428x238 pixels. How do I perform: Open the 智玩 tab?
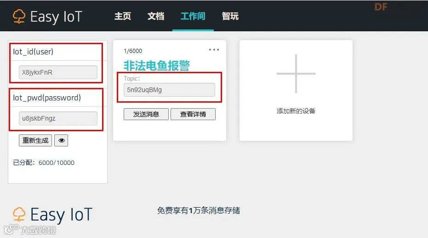[x=230, y=16]
